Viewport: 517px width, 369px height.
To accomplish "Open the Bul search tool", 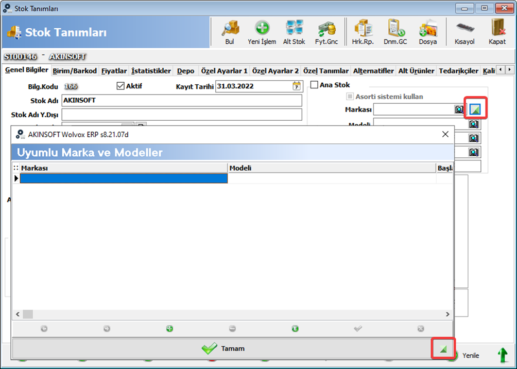I will [230, 32].
